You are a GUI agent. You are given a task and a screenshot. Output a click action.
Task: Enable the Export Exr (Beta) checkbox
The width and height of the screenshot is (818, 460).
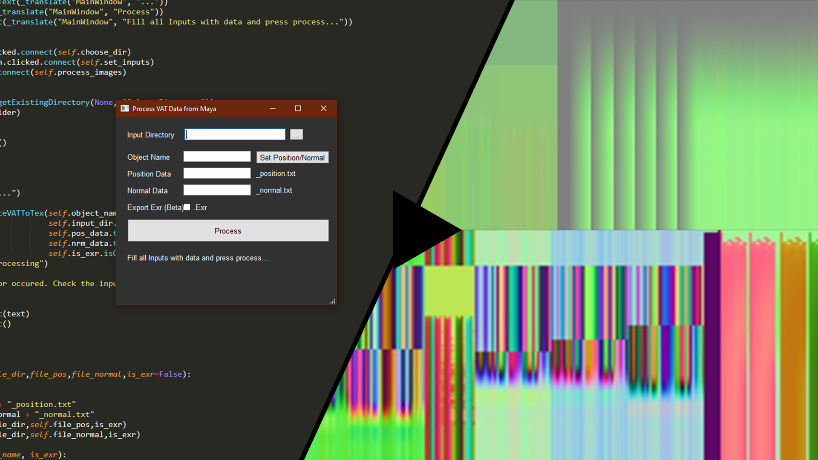[x=187, y=207]
